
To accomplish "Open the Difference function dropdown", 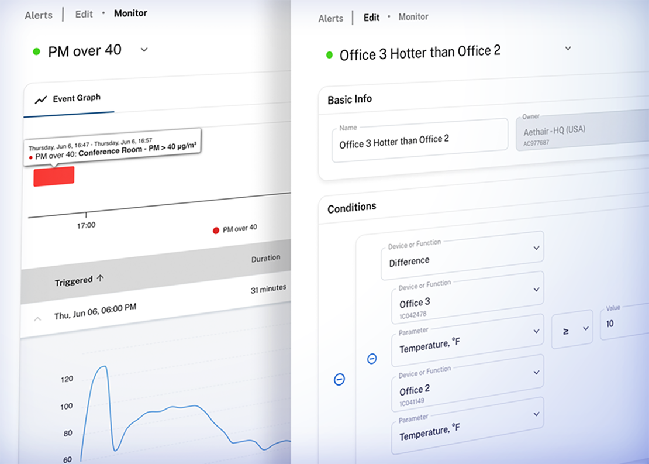I will [537, 248].
